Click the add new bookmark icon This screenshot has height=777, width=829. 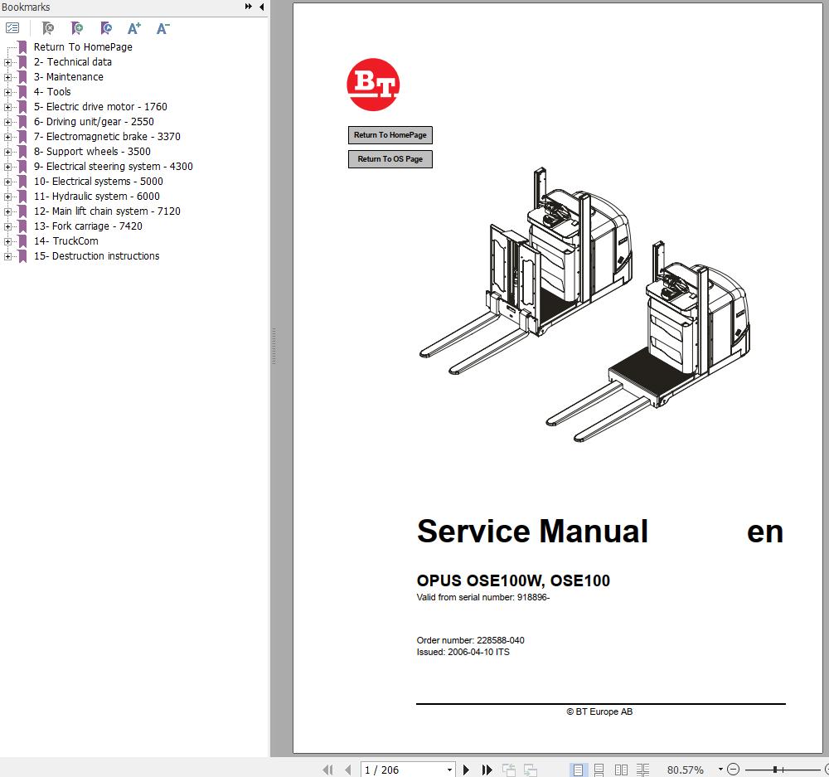click(x=77, y=28)
